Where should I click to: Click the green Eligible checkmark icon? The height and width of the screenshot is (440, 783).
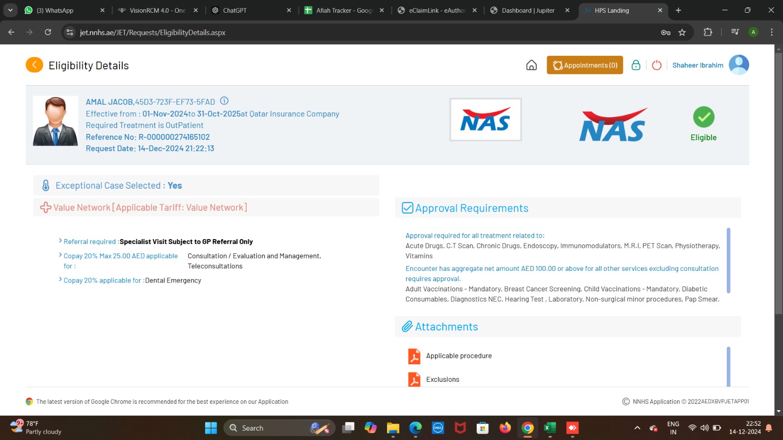tap(704, 117)
